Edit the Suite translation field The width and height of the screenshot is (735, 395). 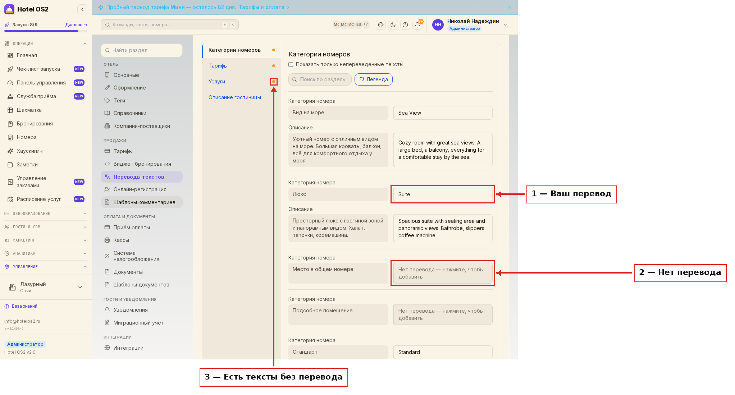pyautogui.click(x=443, y=194)
